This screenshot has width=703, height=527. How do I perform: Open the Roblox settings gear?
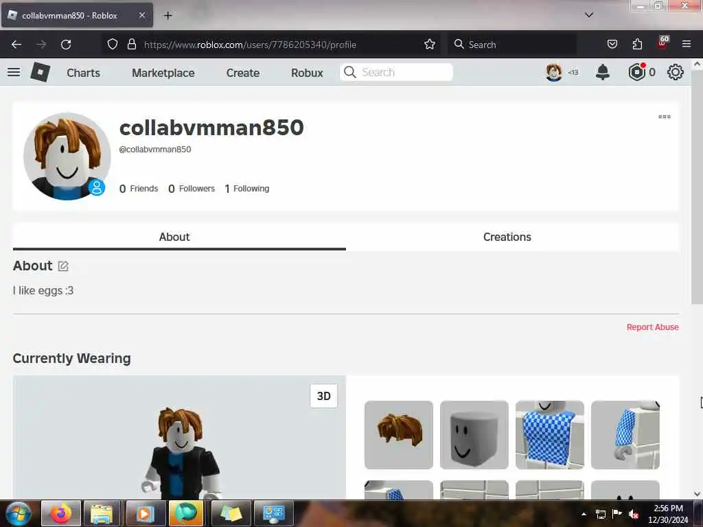676,72
